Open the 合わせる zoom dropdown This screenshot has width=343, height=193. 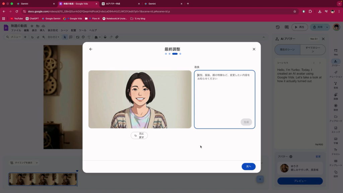53,37
